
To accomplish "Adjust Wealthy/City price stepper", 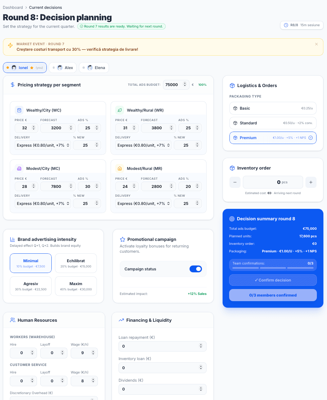I will 33,128.
